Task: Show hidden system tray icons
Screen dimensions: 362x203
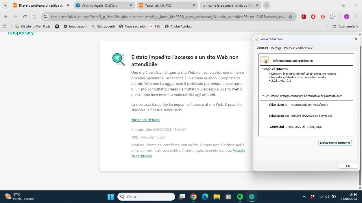Action: coord(304,197)
